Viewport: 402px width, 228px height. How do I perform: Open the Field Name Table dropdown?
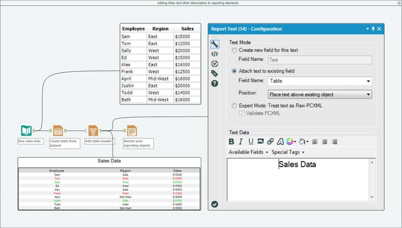[320, 81]
